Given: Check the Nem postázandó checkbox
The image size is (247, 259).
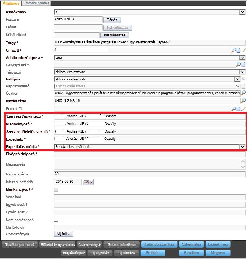Looking at the screenshot, I should [x=56, y=220].
